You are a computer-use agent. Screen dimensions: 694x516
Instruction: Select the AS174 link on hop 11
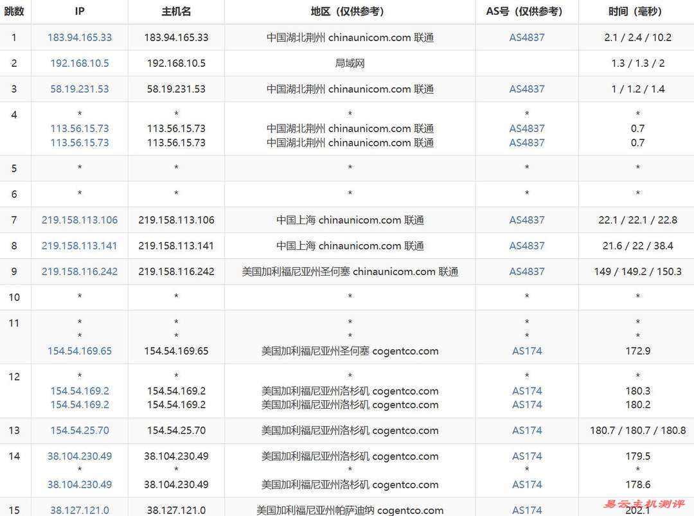(526, 351)
